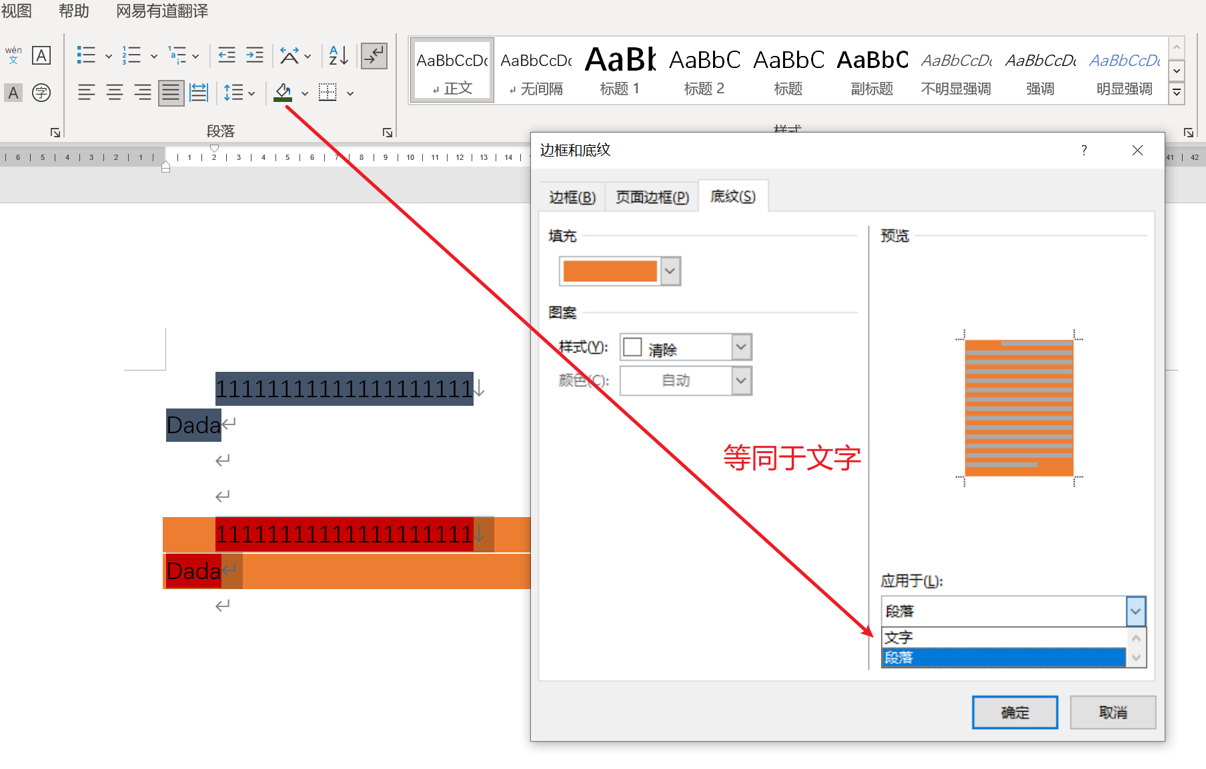Screen dimensions: 1206x769
Task: Click the enclosed character icon
Action: (41, 93)
